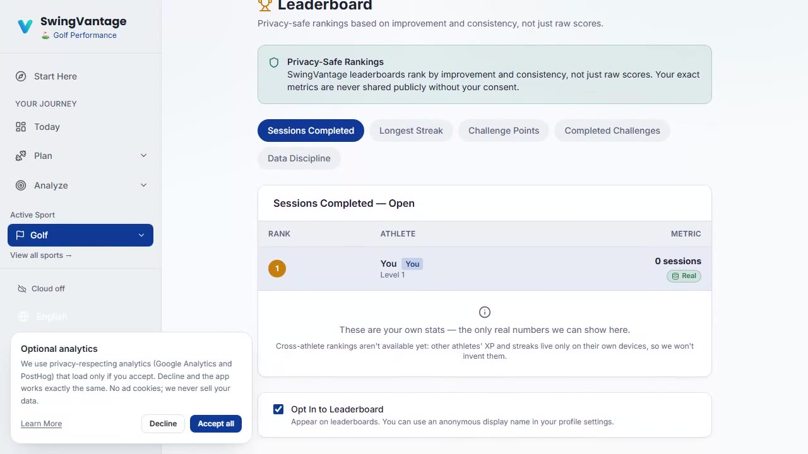Screen dimensions: 808x454
Task: Click the Real data badge
Action: point(684,276)
